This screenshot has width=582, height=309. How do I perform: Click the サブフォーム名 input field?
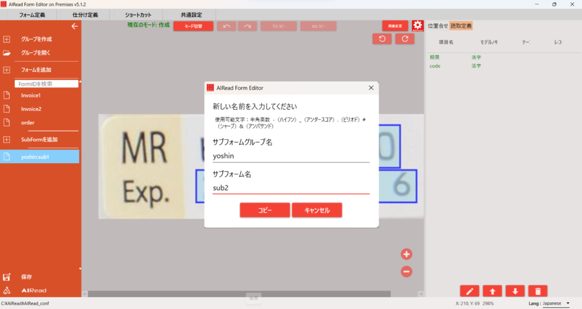pos(291,188)
